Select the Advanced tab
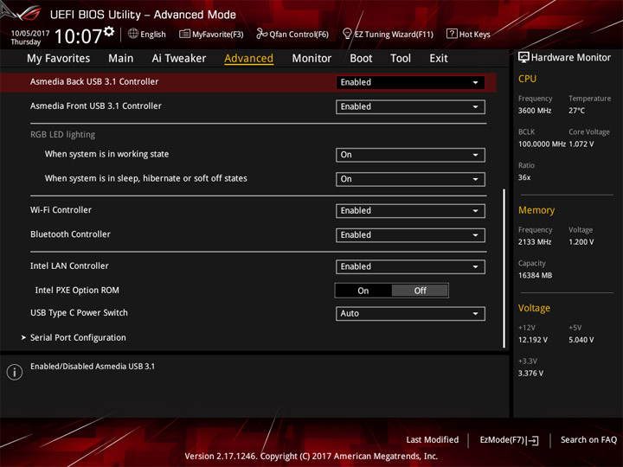 248,59
